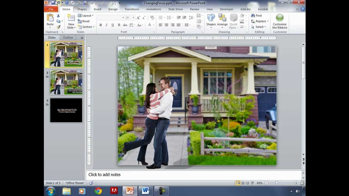The image size is (349, 196).
Task: Click the spell check icon in status bar
Action: coord(91,183)
